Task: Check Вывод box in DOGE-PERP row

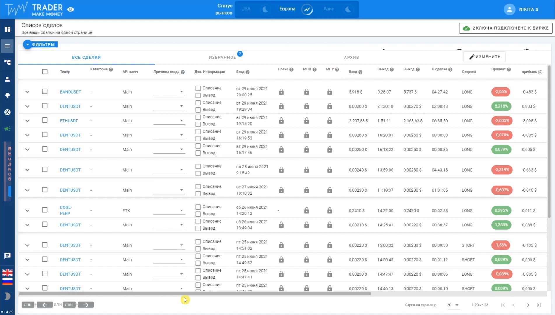Action: (x=198, y=214)
